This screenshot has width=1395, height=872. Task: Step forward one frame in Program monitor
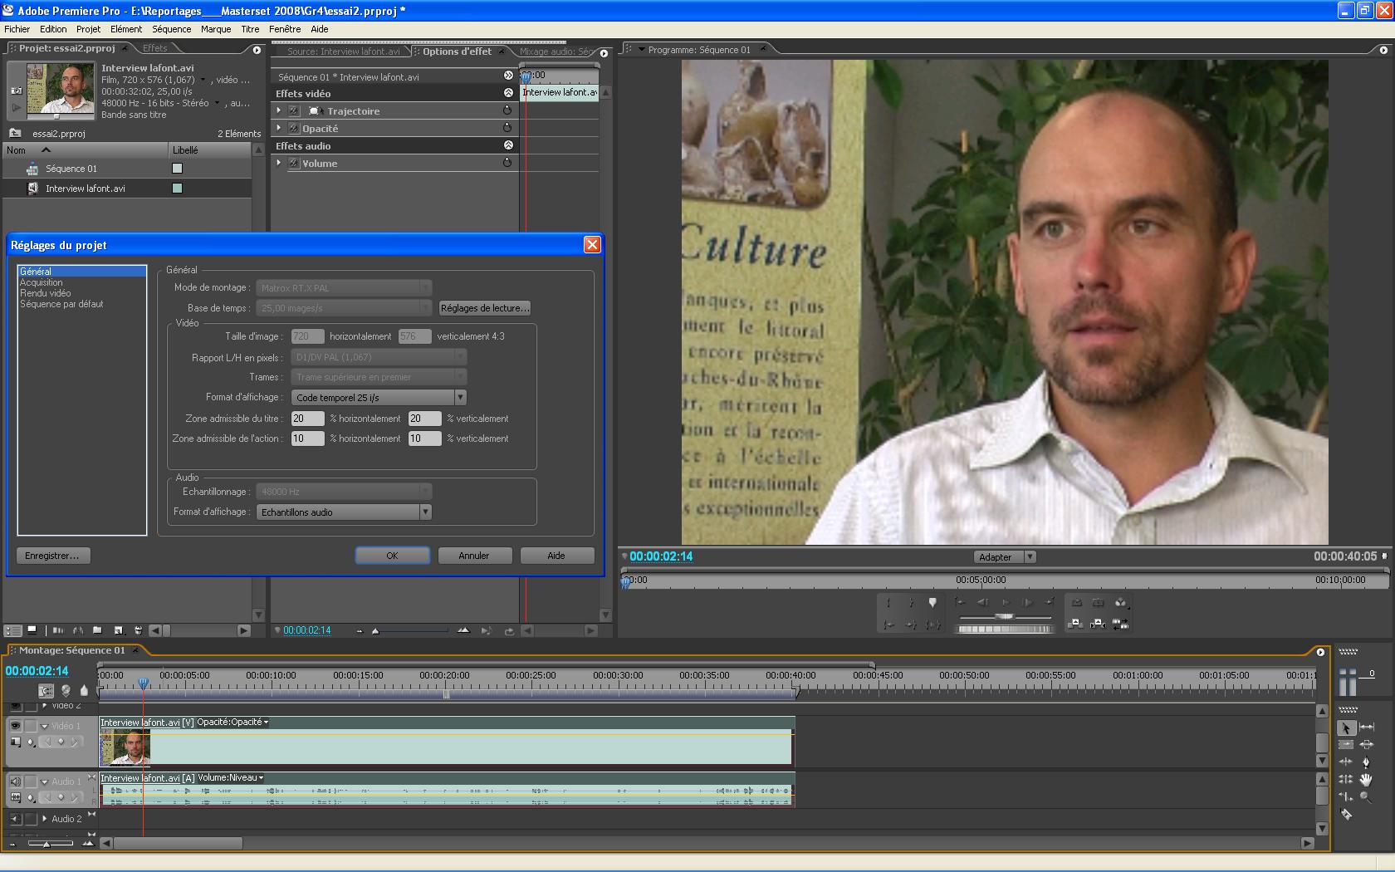[x=1027, y=603]
